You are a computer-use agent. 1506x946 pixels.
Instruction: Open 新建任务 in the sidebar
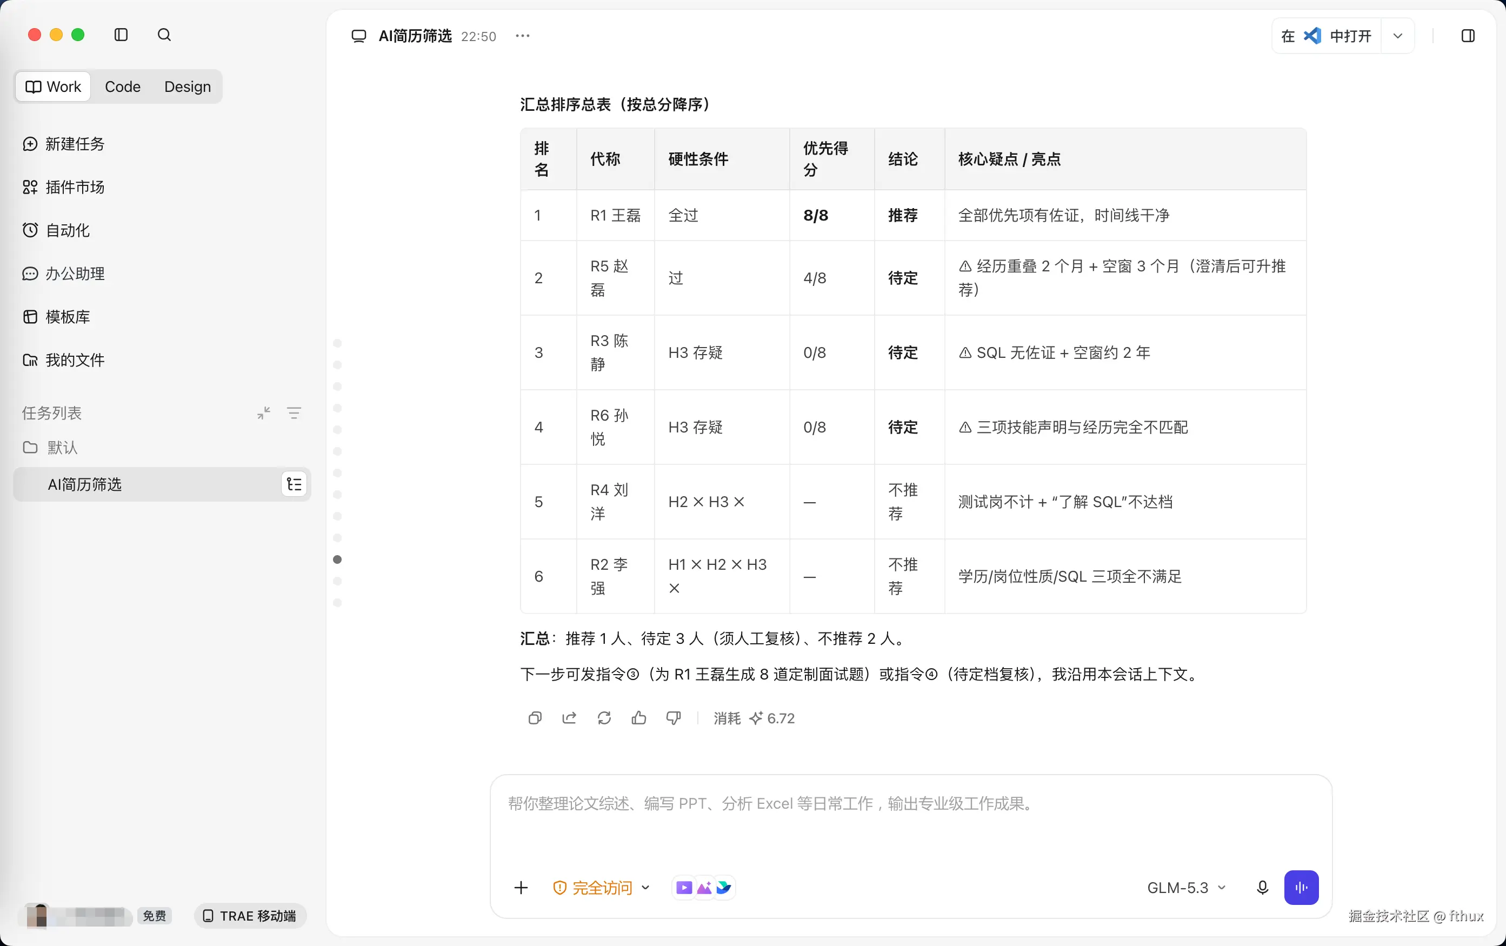tap(64, 144)
